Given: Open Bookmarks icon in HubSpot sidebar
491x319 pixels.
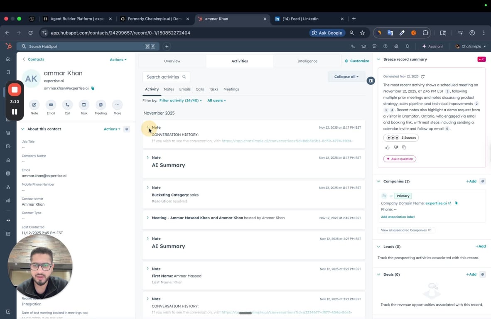Looking at the screenshot, I should 8,72.
